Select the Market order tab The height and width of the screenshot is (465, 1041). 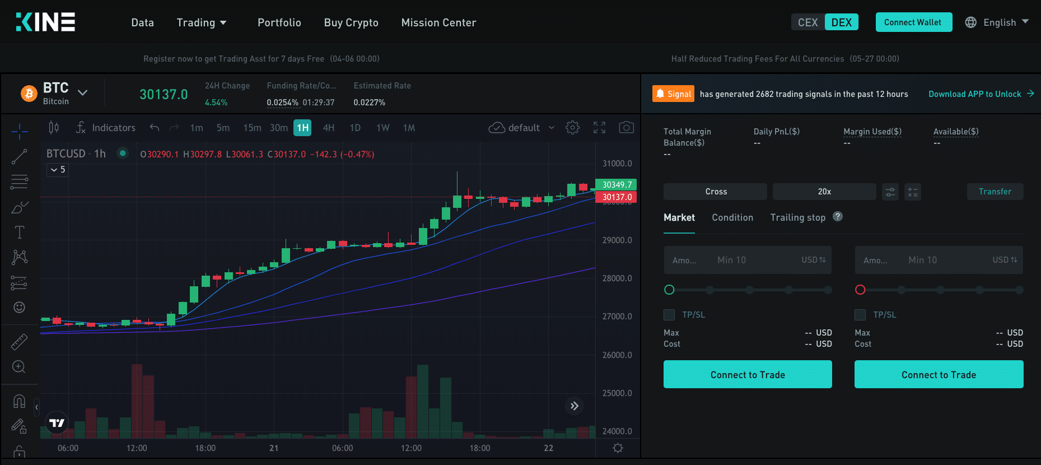pyautogui.click(x=679, y=217)
